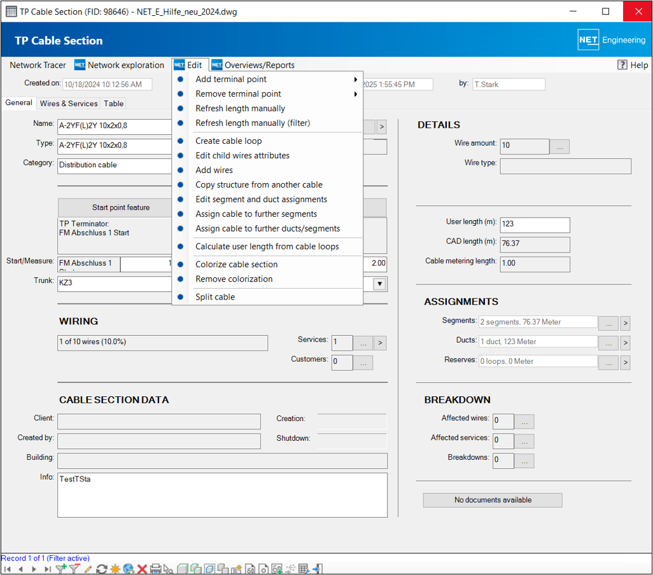Click the form with star icon
Viewport: 653px width, 575px height.
tap(237, 569)
